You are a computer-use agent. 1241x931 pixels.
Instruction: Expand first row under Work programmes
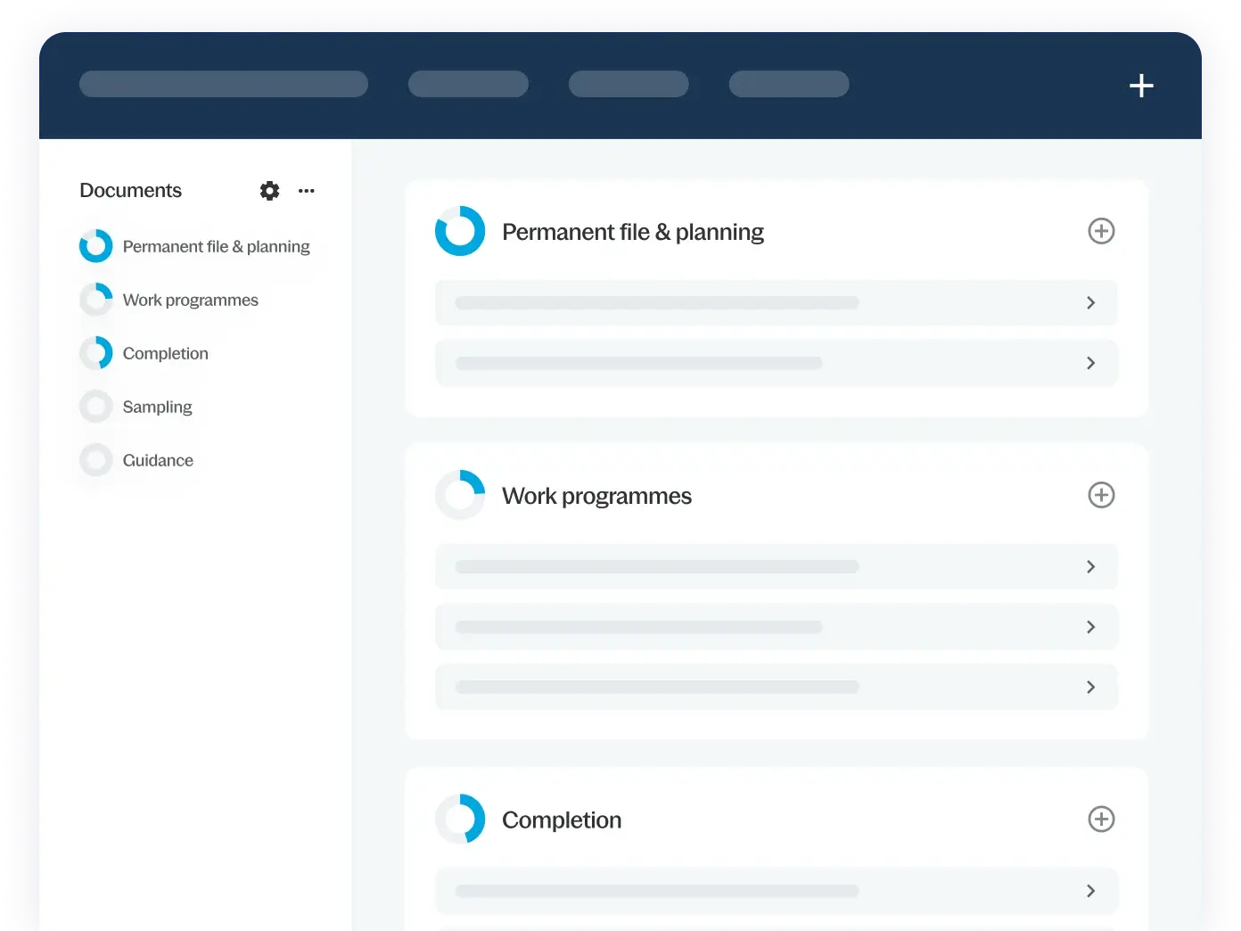pos(1090,566)
